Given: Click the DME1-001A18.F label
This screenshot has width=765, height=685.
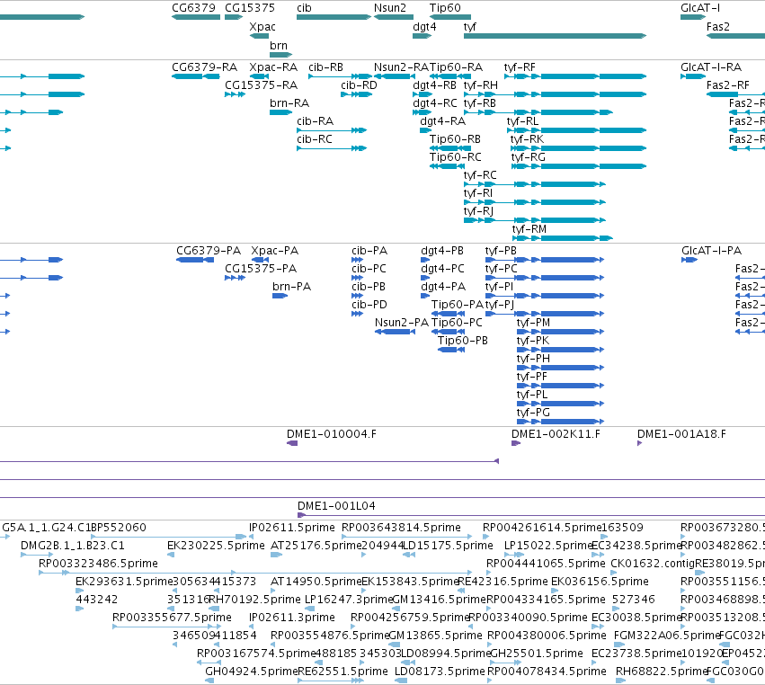Looking at the screenshot, I should 681,434.
